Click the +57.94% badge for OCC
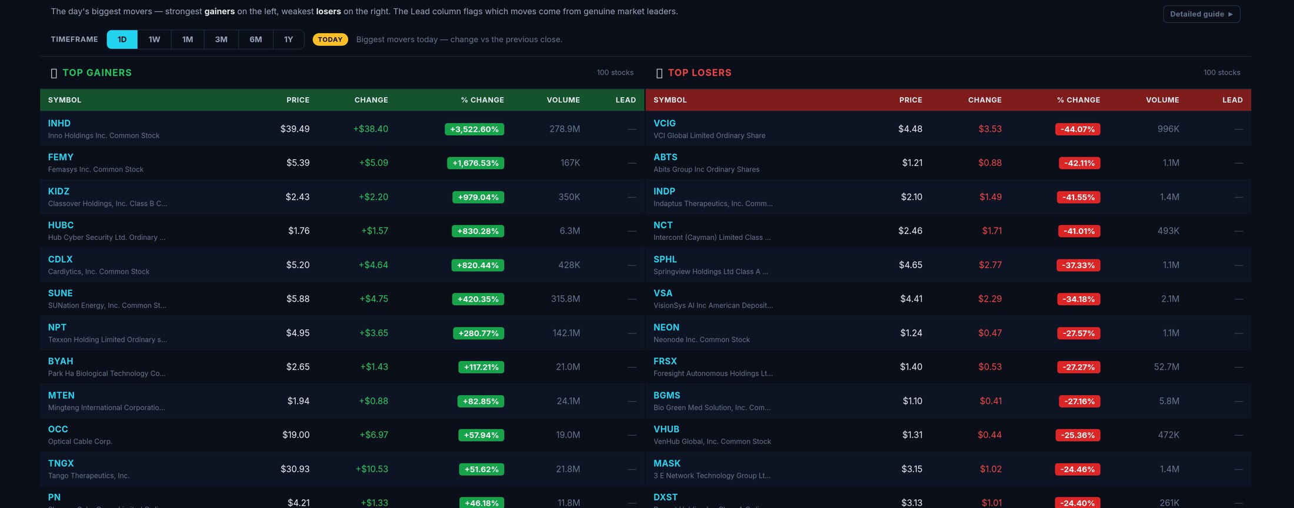 point(481,435)
